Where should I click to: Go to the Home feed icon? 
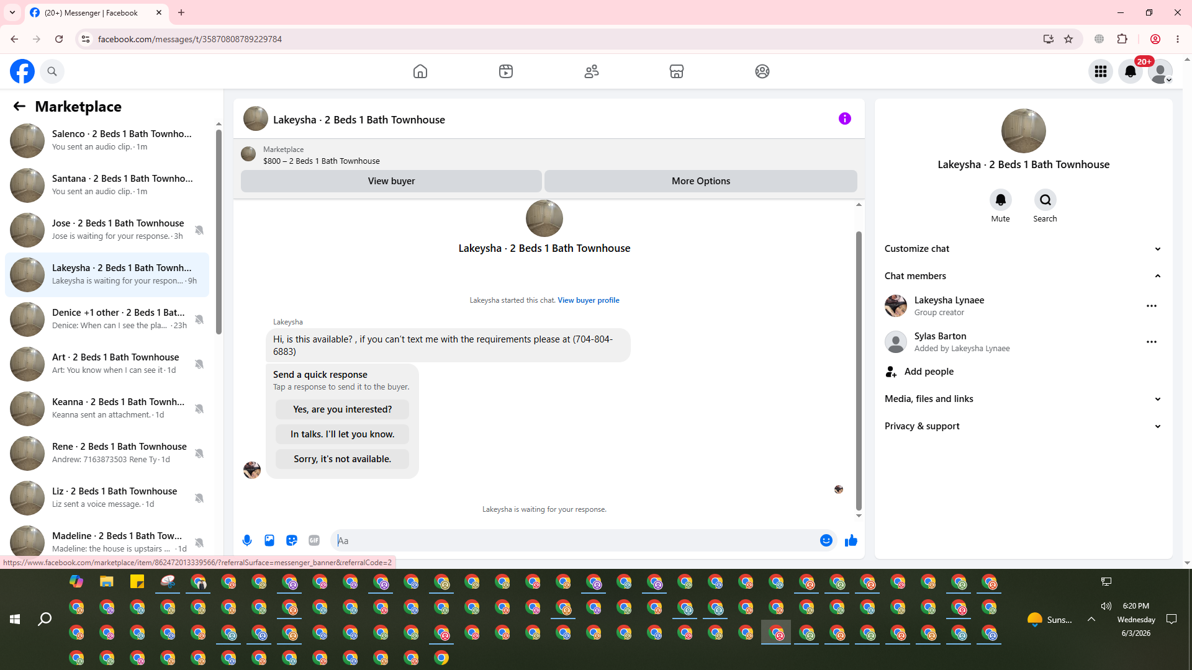[420, 71]
